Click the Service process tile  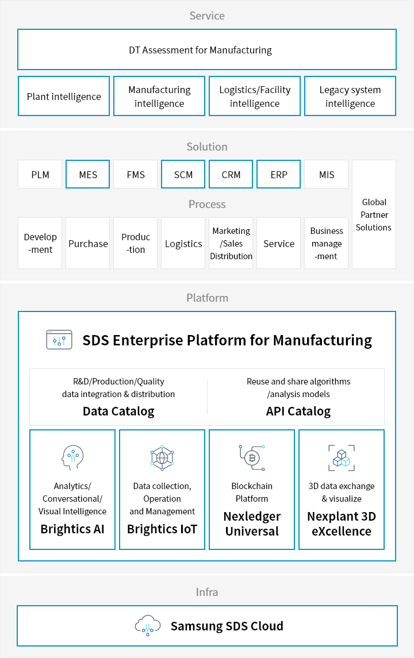point(279,243)
